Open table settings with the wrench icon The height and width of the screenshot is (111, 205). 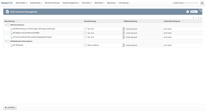[201, 18]
